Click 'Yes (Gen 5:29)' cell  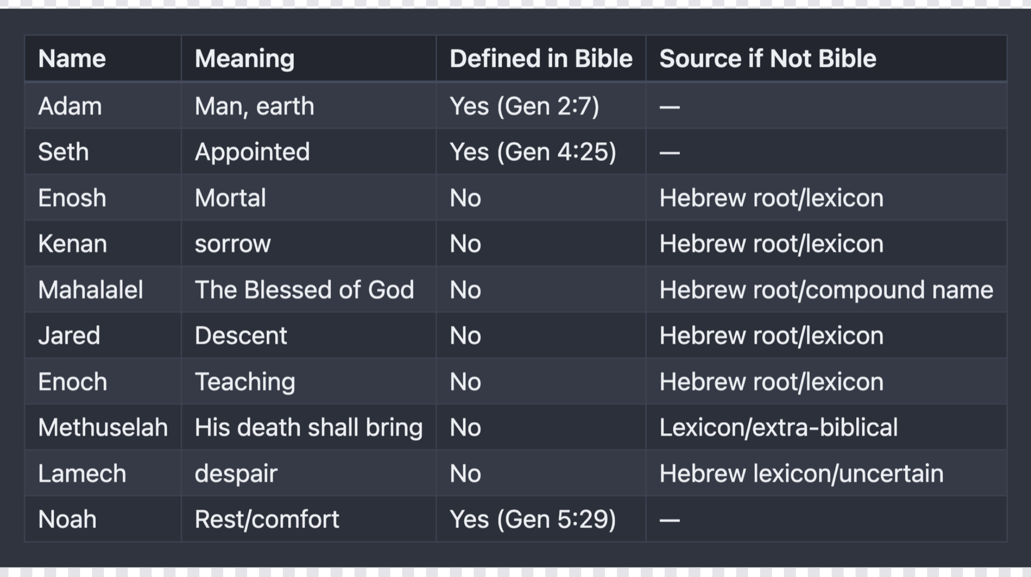point(533,519)
